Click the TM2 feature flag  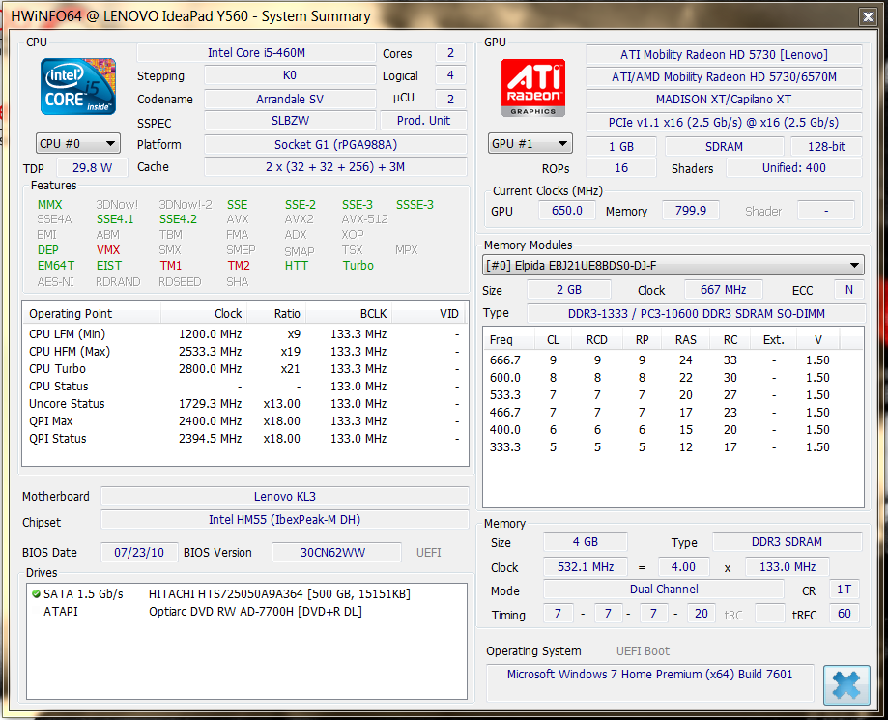[239, 266]
